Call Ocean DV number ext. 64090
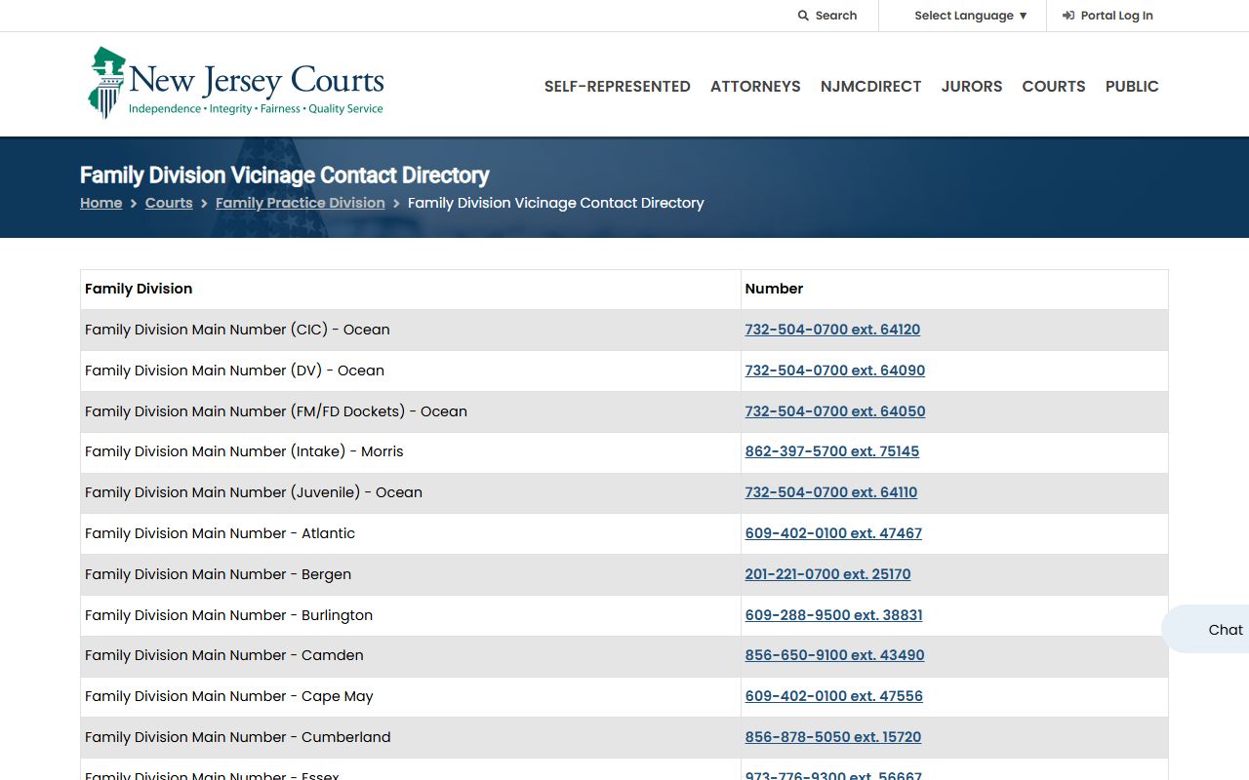 [835, 370]
